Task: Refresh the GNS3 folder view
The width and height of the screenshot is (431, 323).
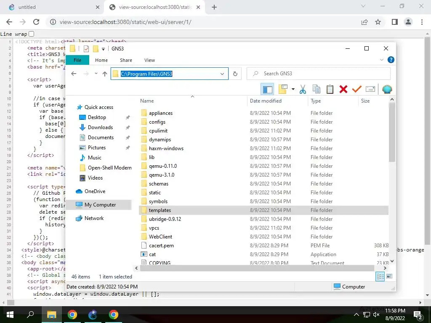Action: point(235,74)
